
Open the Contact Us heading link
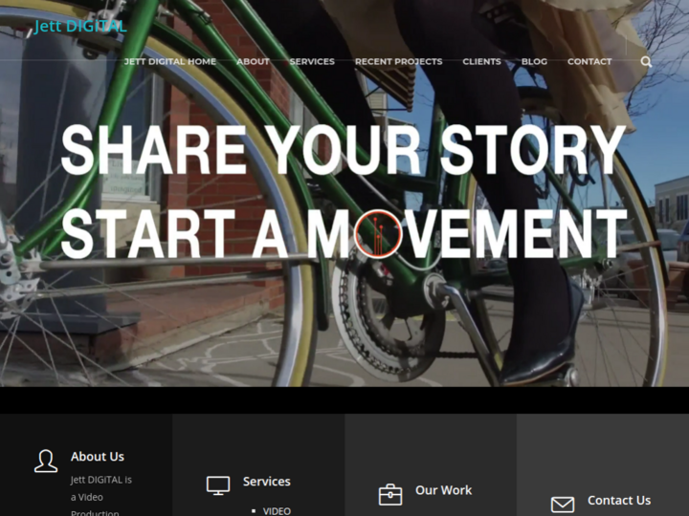point(619,500)
